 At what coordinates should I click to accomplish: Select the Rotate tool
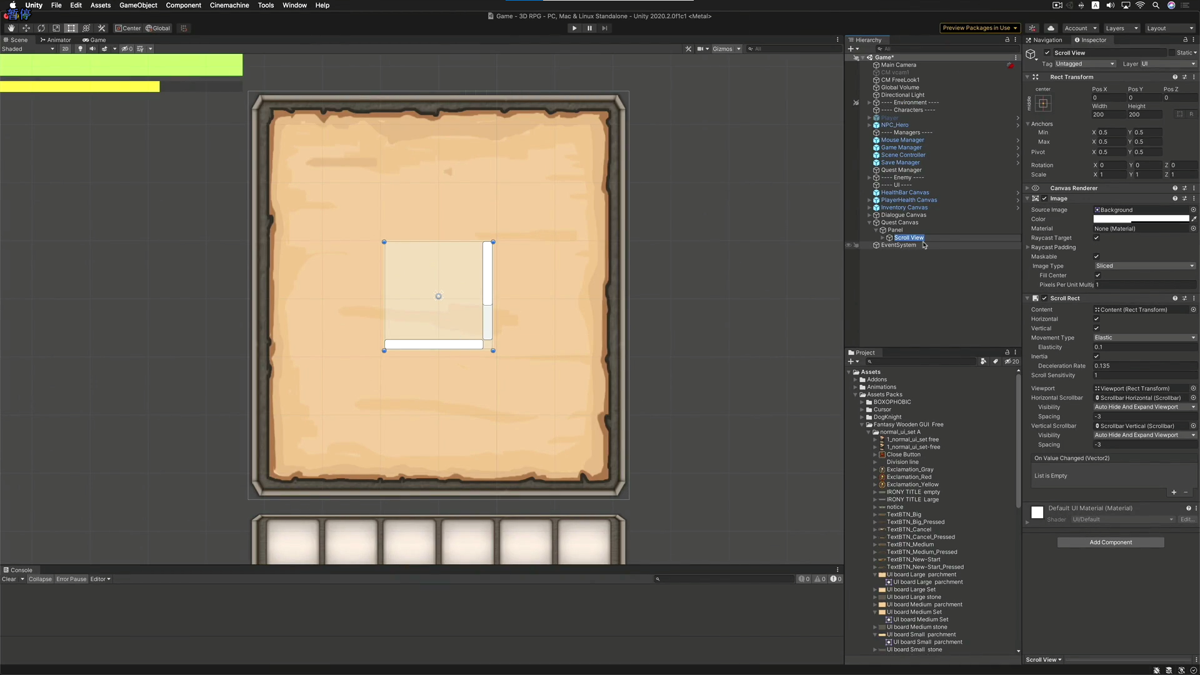pyautogui.click(x=41, y=28)
